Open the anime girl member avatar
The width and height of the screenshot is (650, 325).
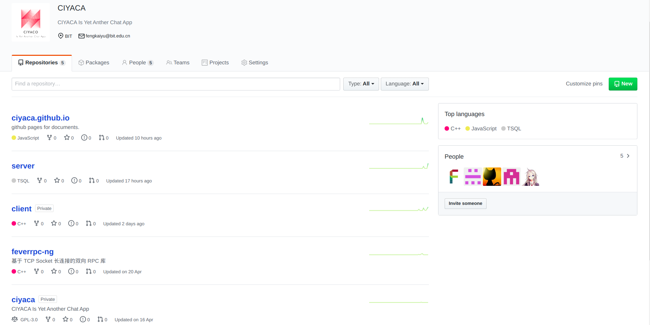[x=530, y=177]
